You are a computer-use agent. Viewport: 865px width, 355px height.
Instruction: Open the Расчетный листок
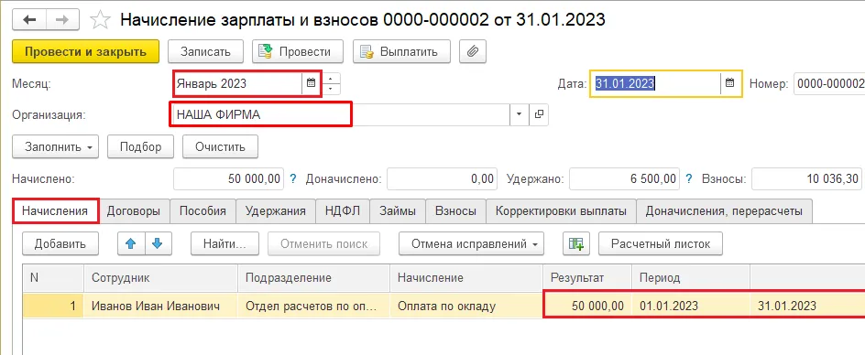(x=661, y=243)
